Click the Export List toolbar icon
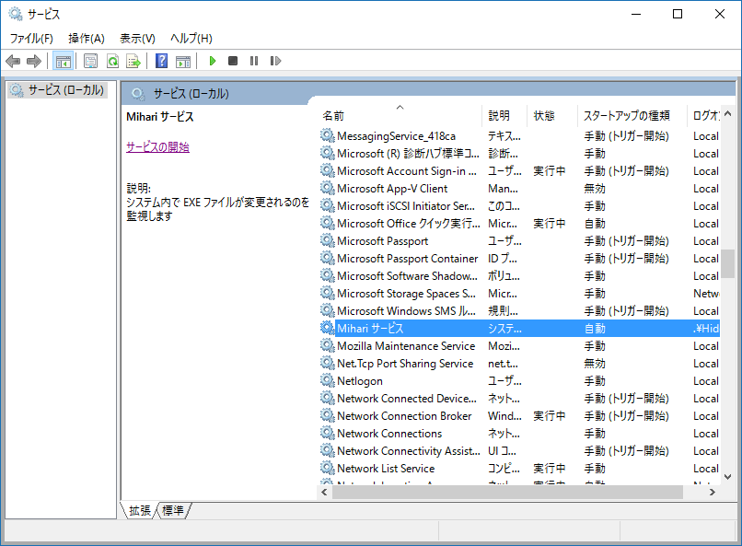This screenshot has height=546, width=742. (133, 61)
